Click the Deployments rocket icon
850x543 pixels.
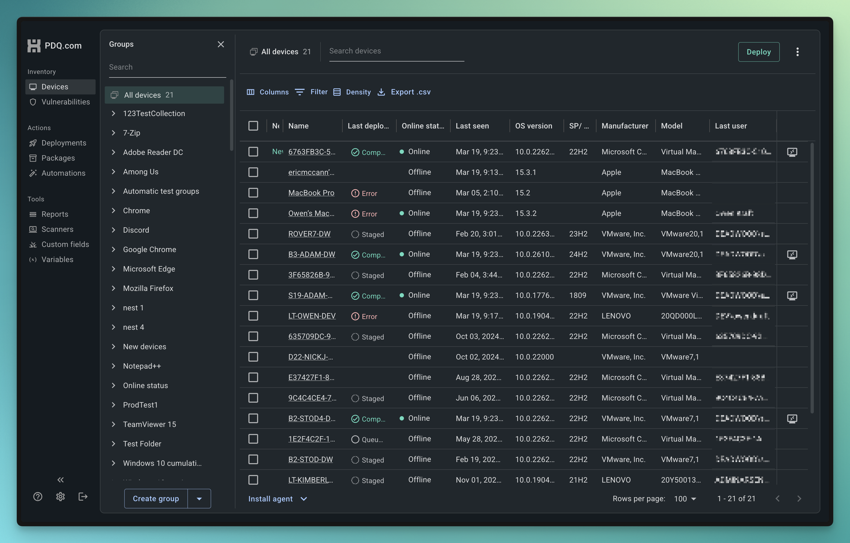coord(33,143)
